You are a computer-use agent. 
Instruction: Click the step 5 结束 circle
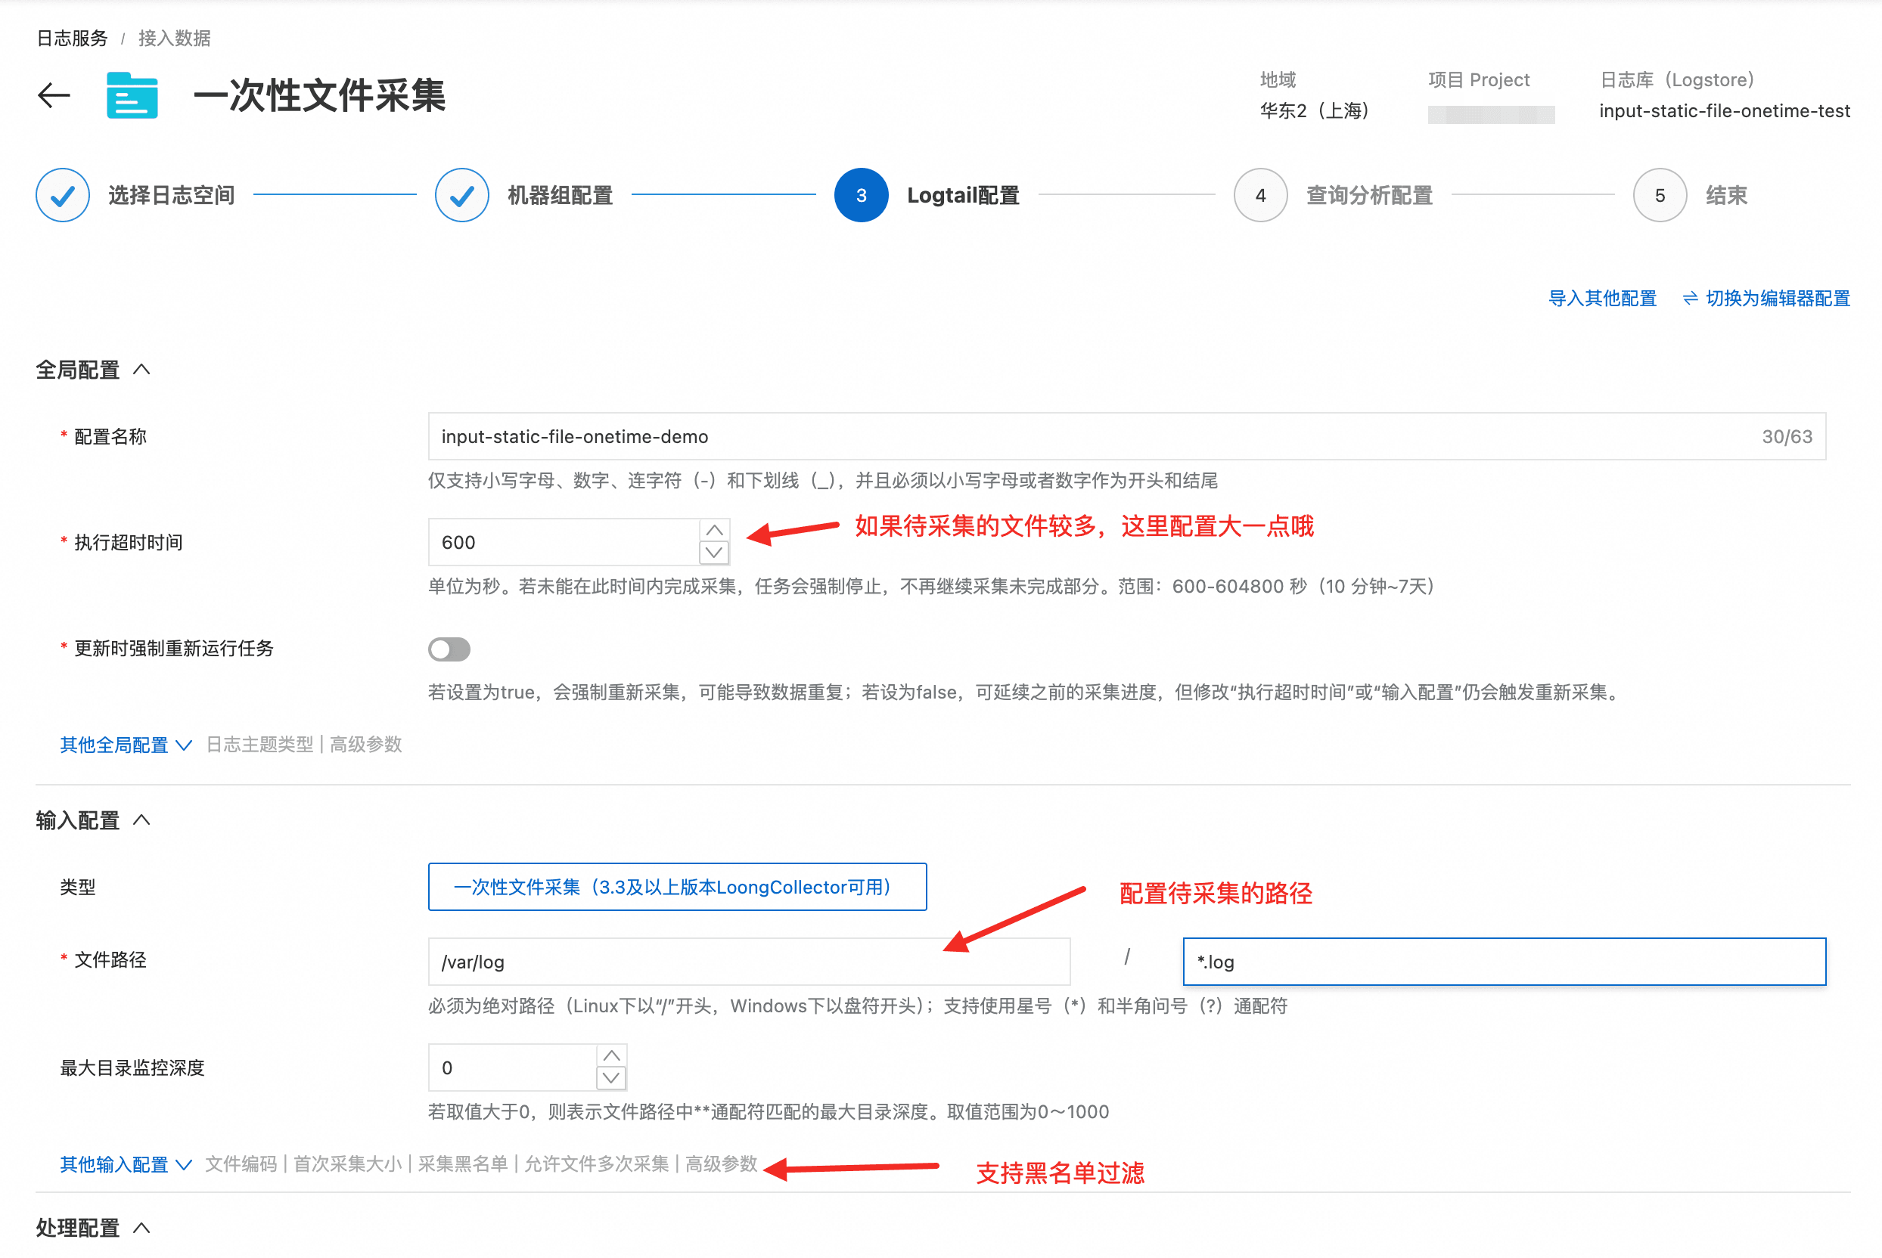coord(1659,195)
